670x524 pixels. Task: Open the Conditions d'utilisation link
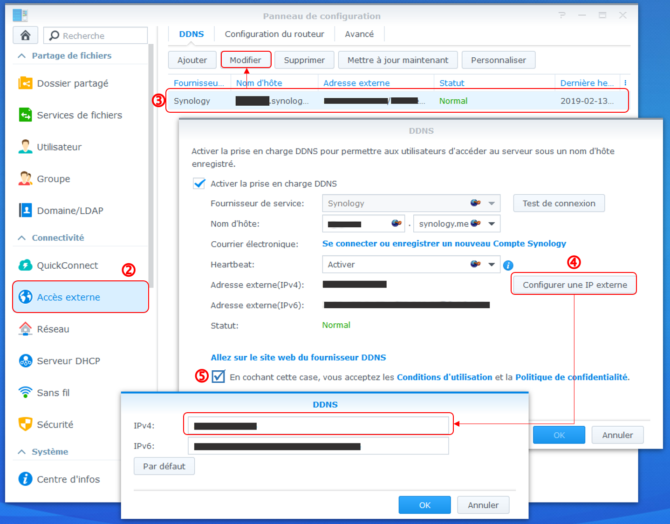(x=444, y=377)
